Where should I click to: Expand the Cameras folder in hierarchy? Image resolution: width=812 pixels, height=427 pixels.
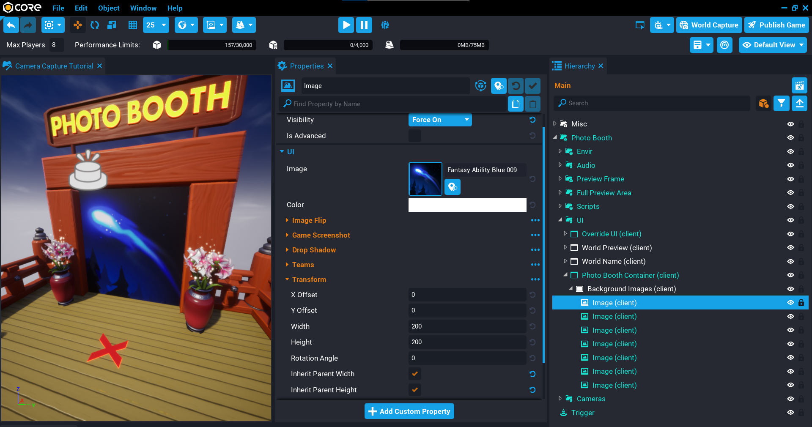click(x=560, y=399)
